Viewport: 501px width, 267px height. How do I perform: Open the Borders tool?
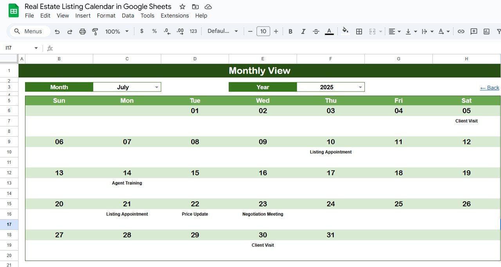(359, 31)
